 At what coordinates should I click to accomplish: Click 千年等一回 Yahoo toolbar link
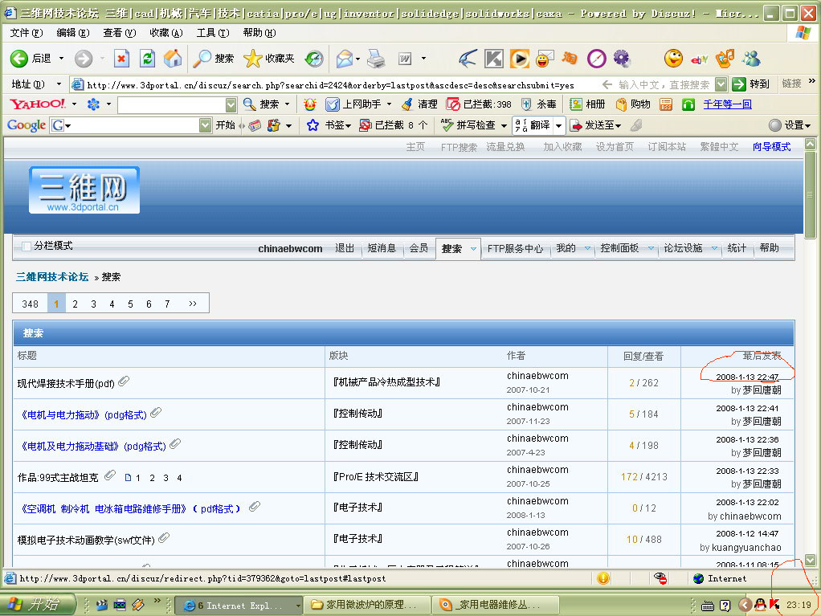(x=727, y=104)
